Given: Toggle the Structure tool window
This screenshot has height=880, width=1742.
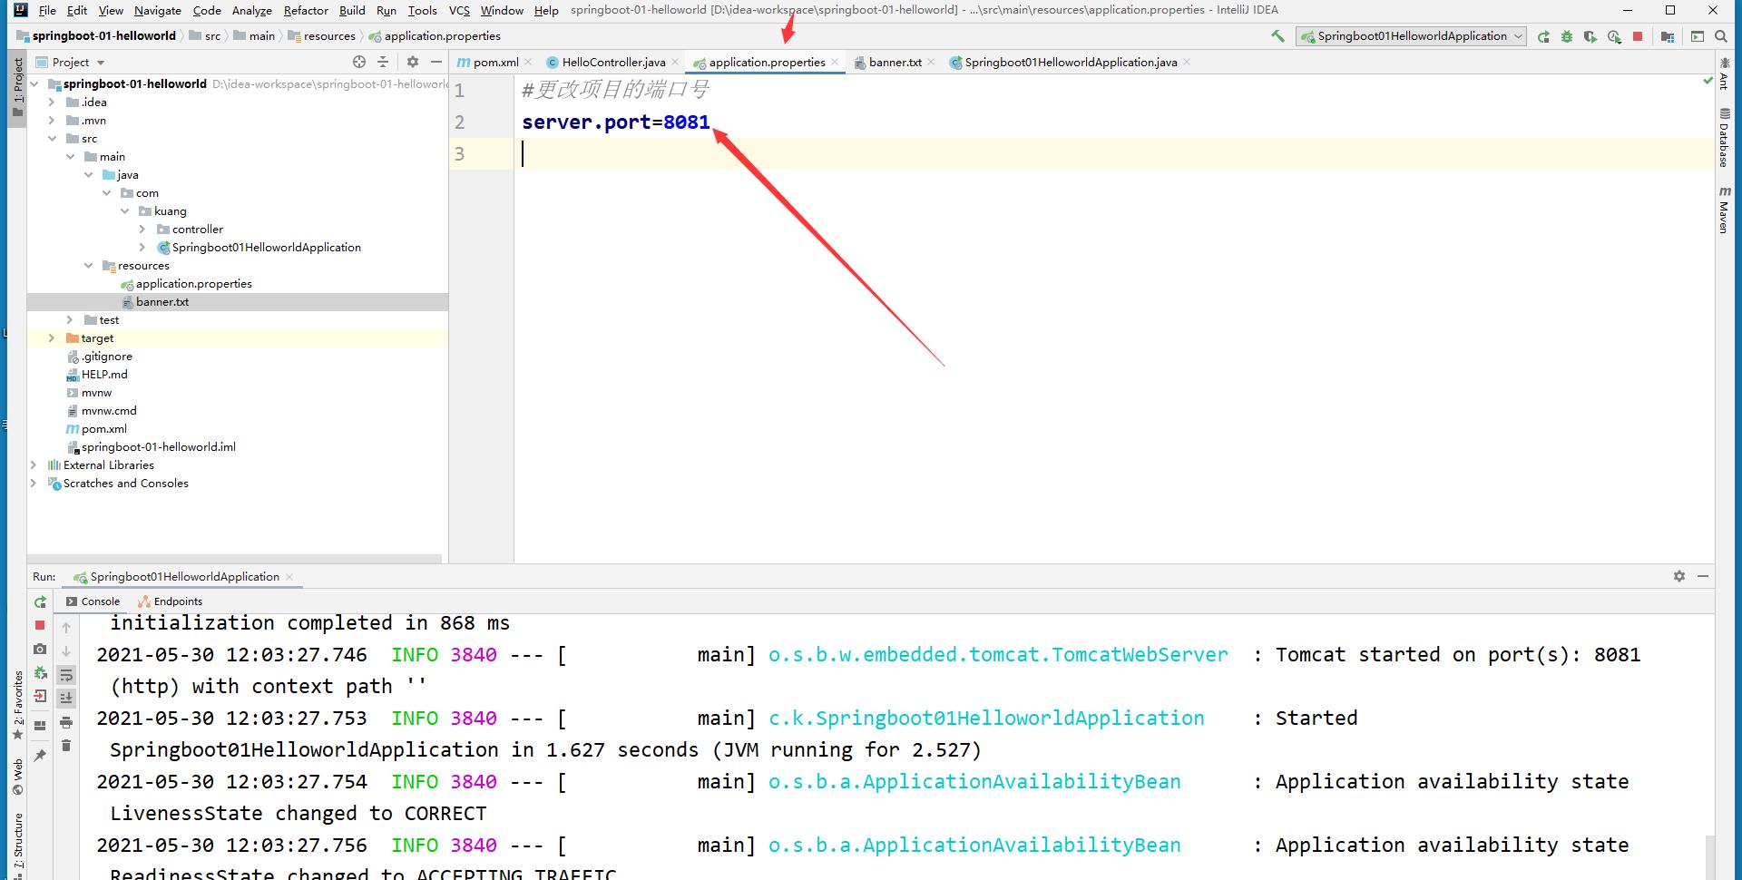Looking at the screenshot, I should 17,846.
